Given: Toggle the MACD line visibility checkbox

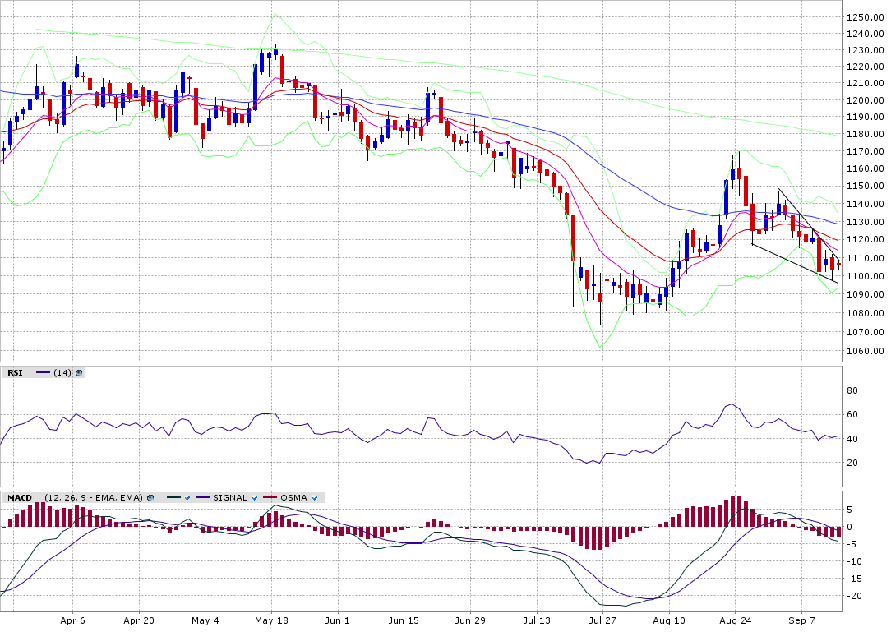Looking at the screenshot, I should pos(187,498).
